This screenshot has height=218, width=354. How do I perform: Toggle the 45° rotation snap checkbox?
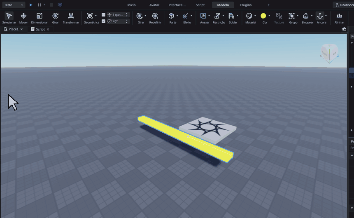pyautogui.click(x=103, y=21)
